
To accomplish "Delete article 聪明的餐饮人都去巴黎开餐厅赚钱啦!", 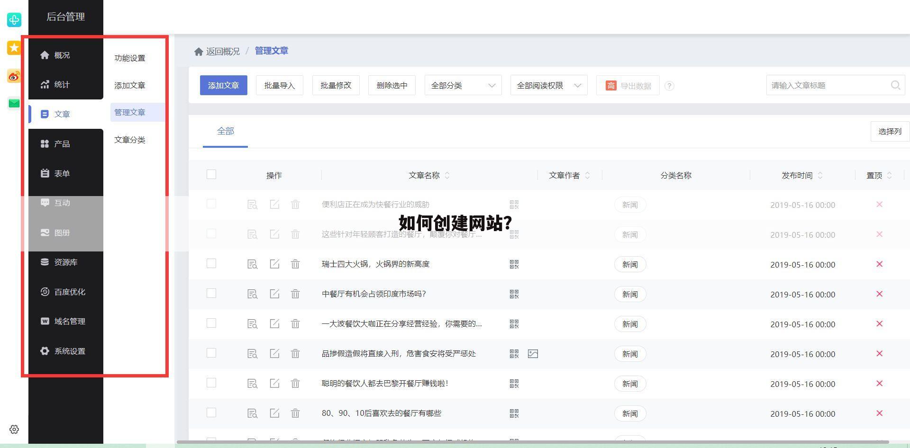I will (295, 384).
